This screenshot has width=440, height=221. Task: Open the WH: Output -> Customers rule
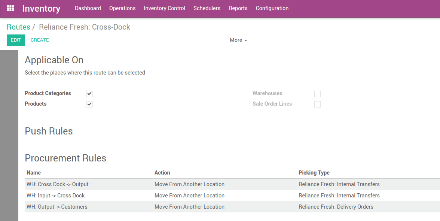point(57,206)
